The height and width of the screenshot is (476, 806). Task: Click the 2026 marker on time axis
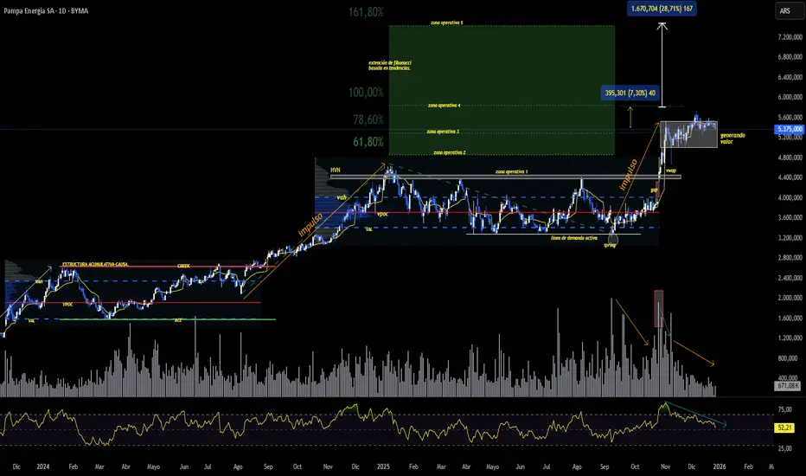[720, 466]
